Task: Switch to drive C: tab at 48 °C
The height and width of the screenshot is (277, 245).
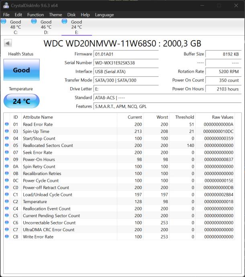Action: (16, 27)
